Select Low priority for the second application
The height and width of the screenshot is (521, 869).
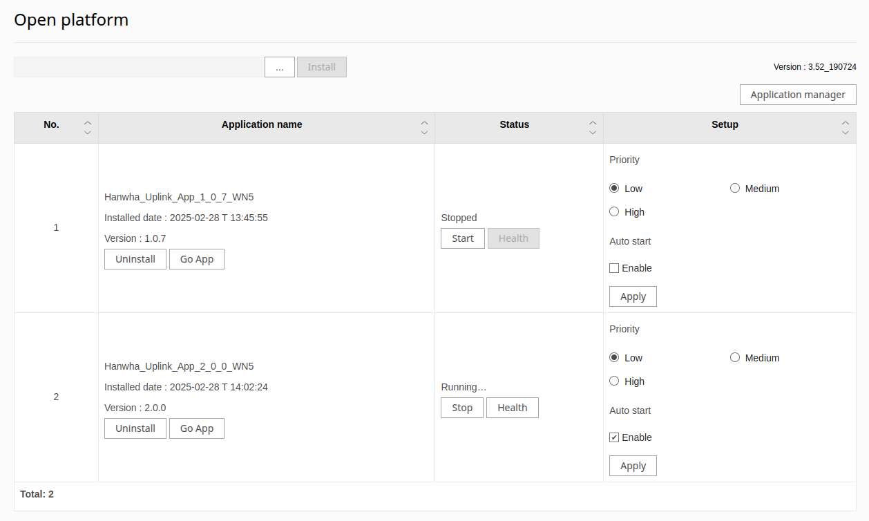613,357
